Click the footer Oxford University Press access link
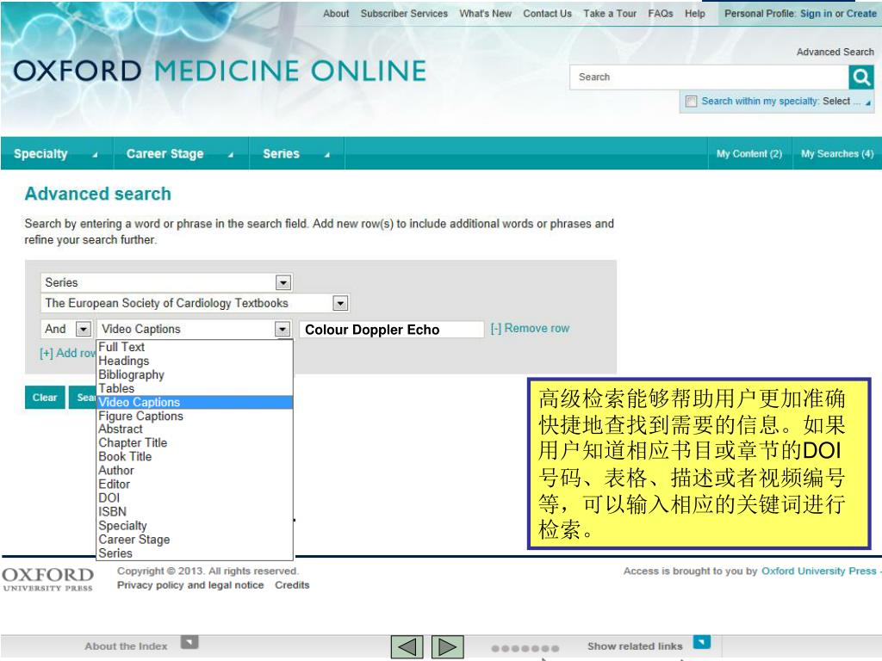Image resolution: width=882 pixels, height=661 pixels. pyautogui.click(x=819, y=571)
